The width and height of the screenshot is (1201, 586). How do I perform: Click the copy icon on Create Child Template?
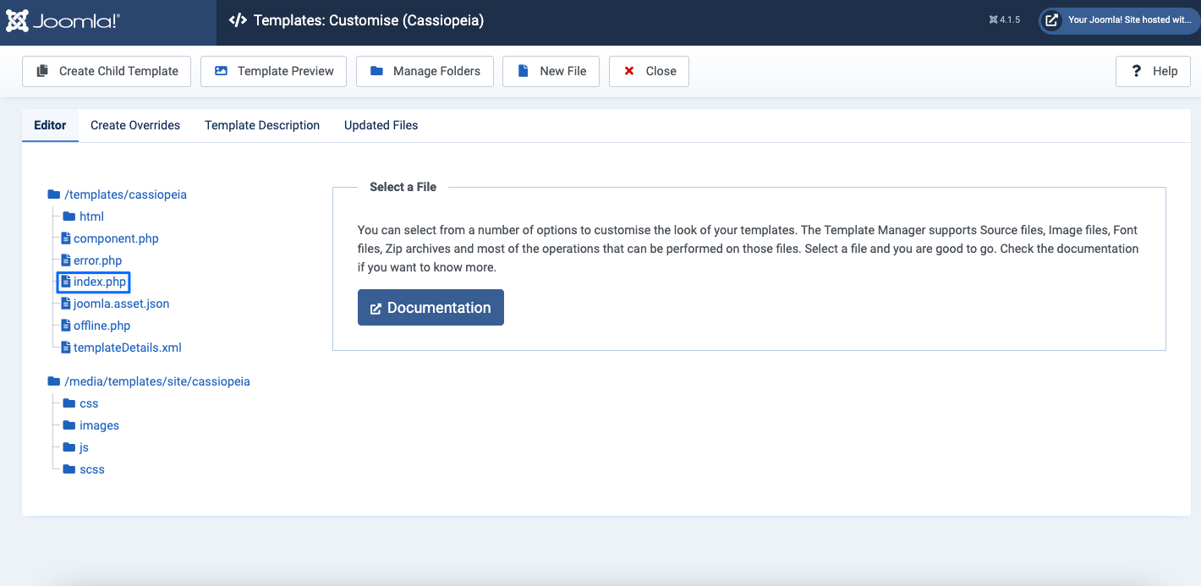coord(42,71)
